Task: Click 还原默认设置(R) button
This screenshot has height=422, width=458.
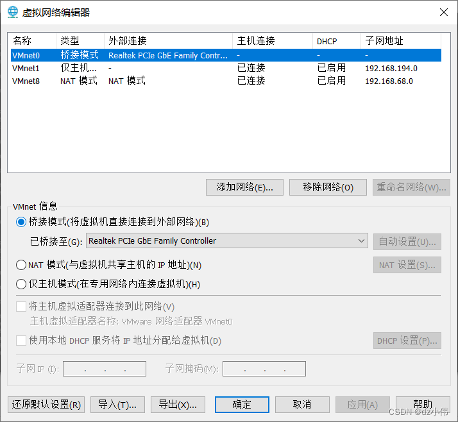Action: click(x=46, y=405)
